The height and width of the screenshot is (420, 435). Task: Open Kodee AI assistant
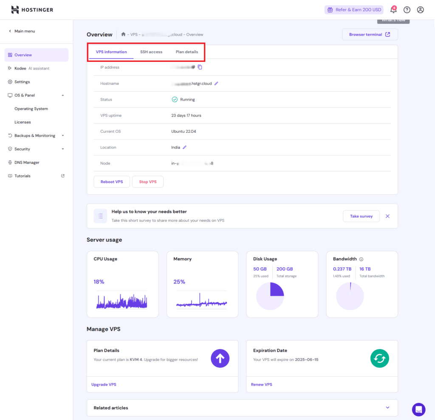pyautogui.click(x=37, y=68)
